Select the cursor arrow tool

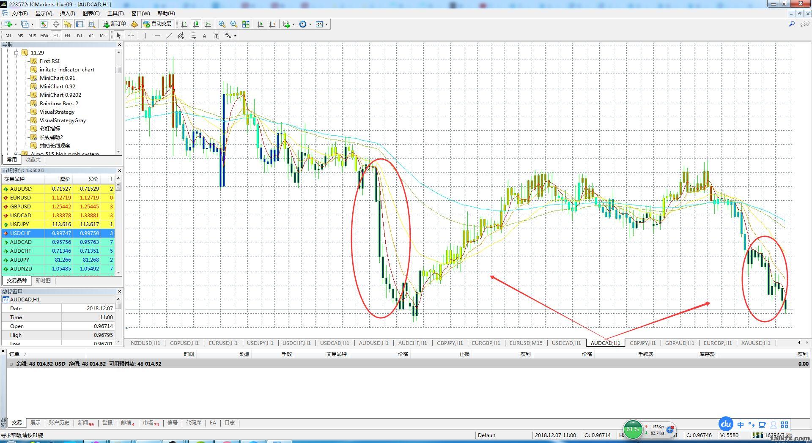coord(119,36)
